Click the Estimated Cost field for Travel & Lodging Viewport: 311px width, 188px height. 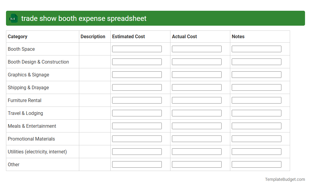[x=137, y=113]
